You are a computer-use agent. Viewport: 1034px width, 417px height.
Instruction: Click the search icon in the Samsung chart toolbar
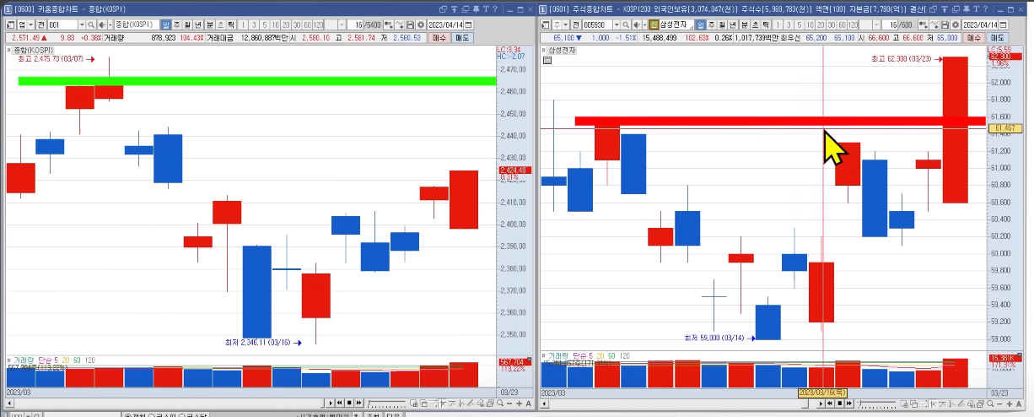pyautogui.click(x=627, y=24)
